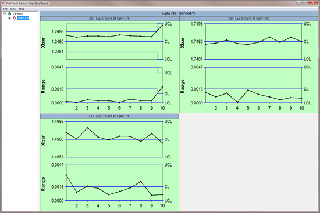Open the Help menu

pos(22,9)
